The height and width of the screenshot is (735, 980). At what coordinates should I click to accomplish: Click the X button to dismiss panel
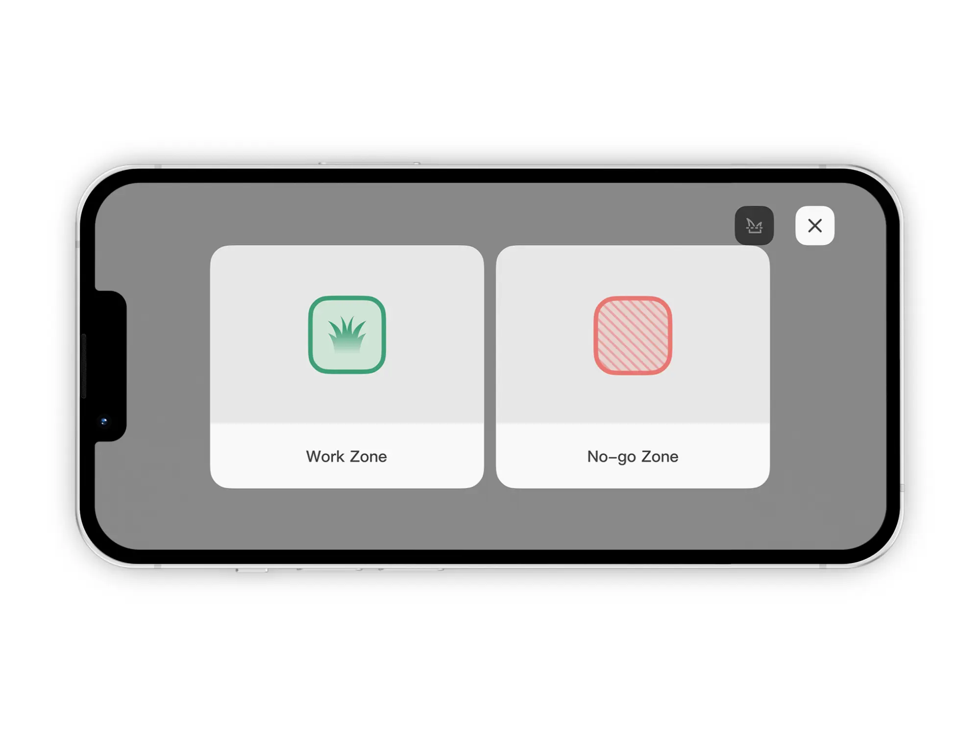[x=816, y=226]
